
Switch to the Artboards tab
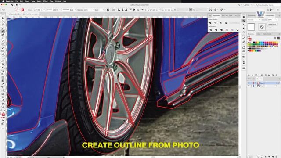click(x=251, y=79)
